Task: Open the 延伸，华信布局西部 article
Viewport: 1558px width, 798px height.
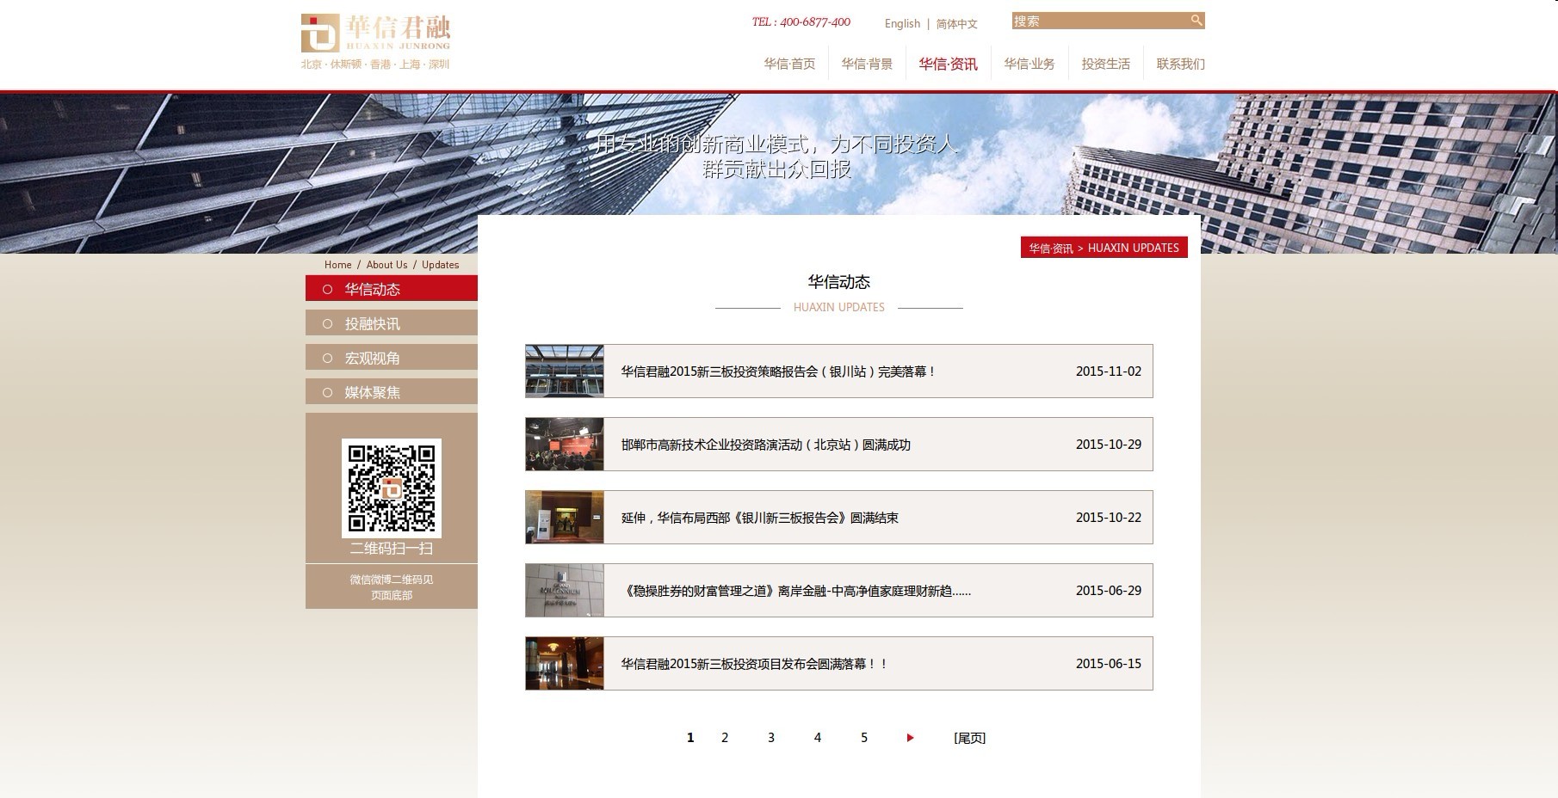Action: click(759, 518)
